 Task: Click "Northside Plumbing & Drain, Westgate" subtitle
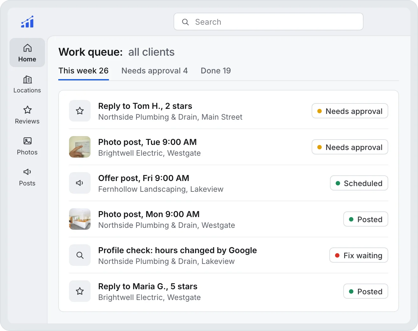click(167, 225)
